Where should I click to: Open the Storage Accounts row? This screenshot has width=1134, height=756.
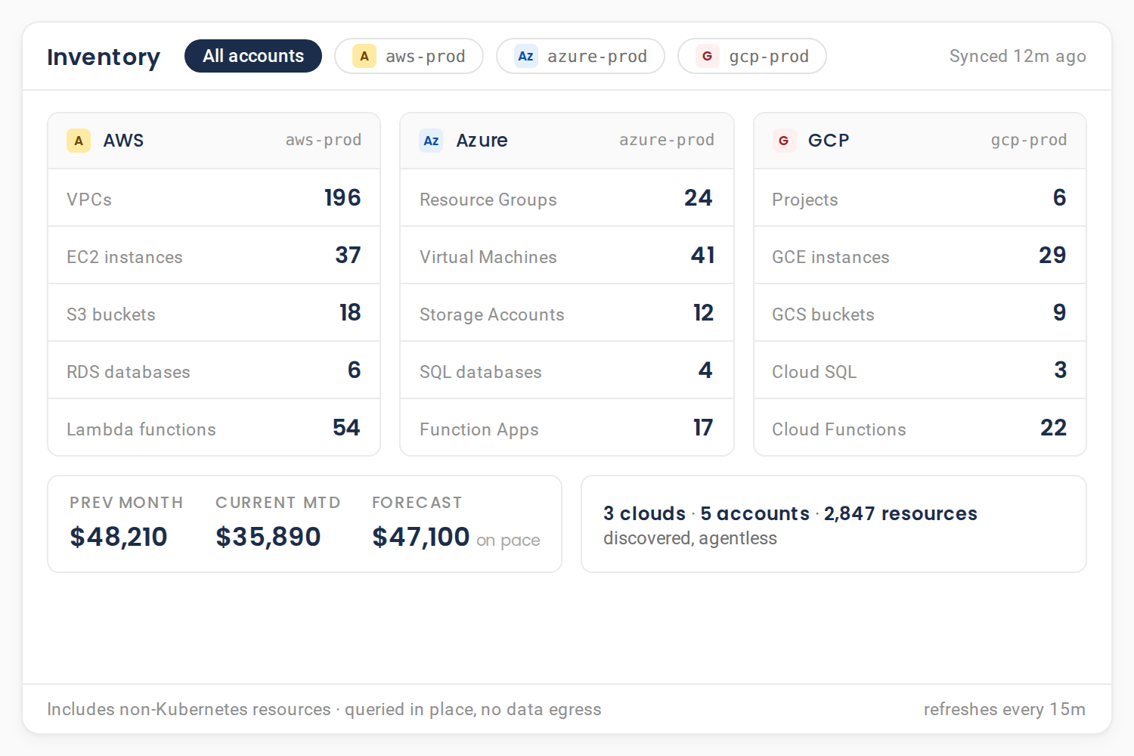pos(567,313)
